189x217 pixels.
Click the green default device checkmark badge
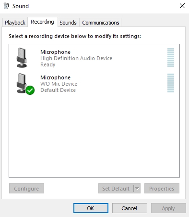click(30, 90)
